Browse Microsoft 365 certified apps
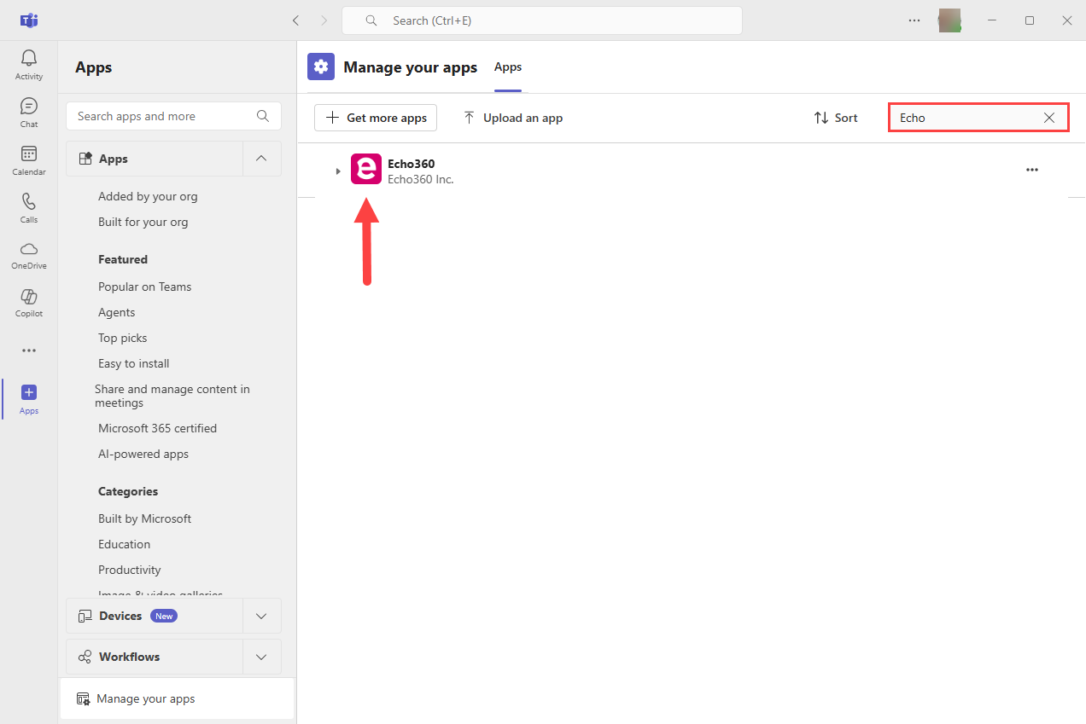Screen dimensions: 1086x724 158,428
